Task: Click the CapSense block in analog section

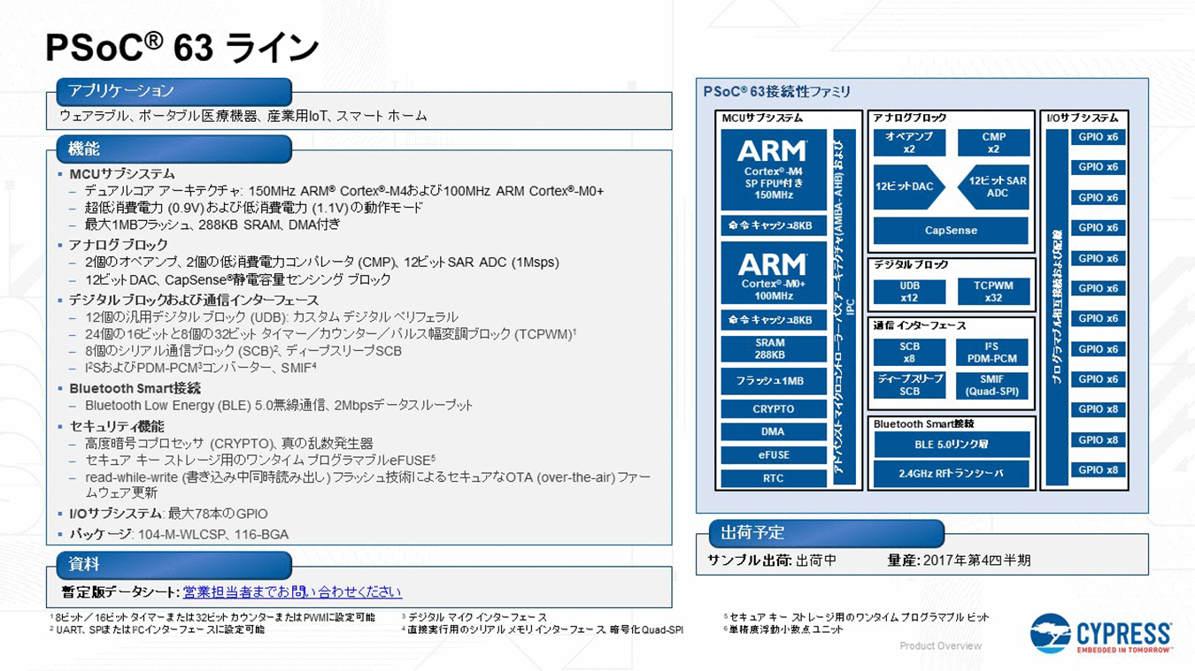Action: (951, 231)
